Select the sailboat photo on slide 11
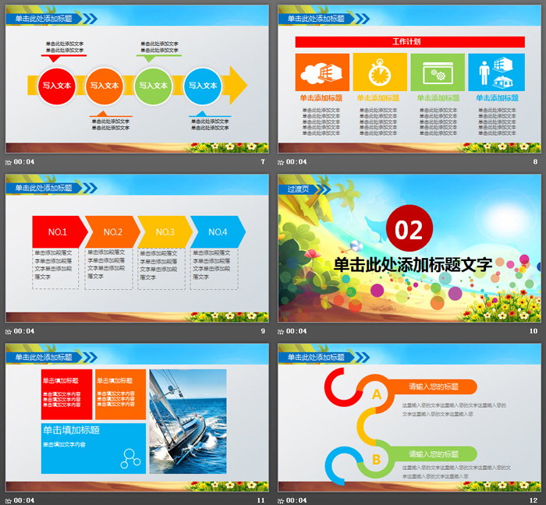The width and height of the screenshot is (546, 505). (188, 421)
